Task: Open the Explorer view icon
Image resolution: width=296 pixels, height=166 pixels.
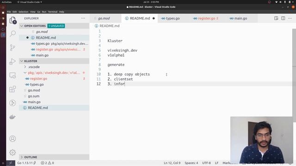Action: click(x=12, y=20)
